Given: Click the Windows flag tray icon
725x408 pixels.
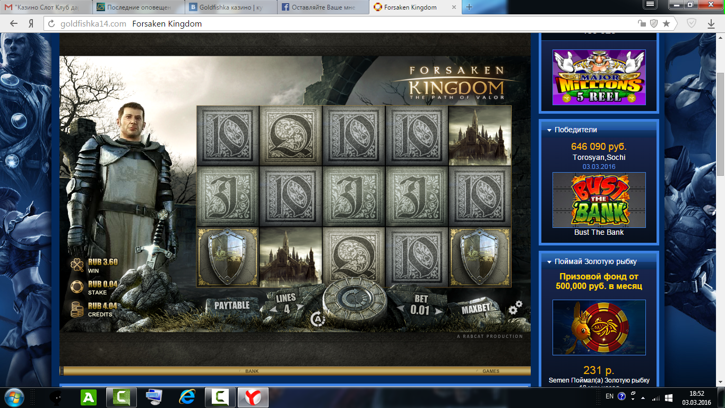Looking at the screenshot, I should 669,397.
